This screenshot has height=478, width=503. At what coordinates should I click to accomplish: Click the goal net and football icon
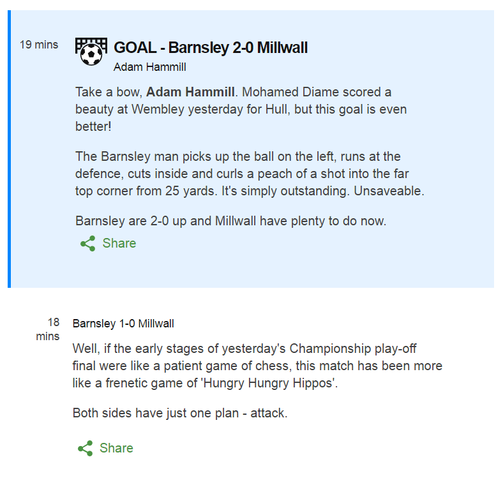pyautogui.click(x=91, y=51)
